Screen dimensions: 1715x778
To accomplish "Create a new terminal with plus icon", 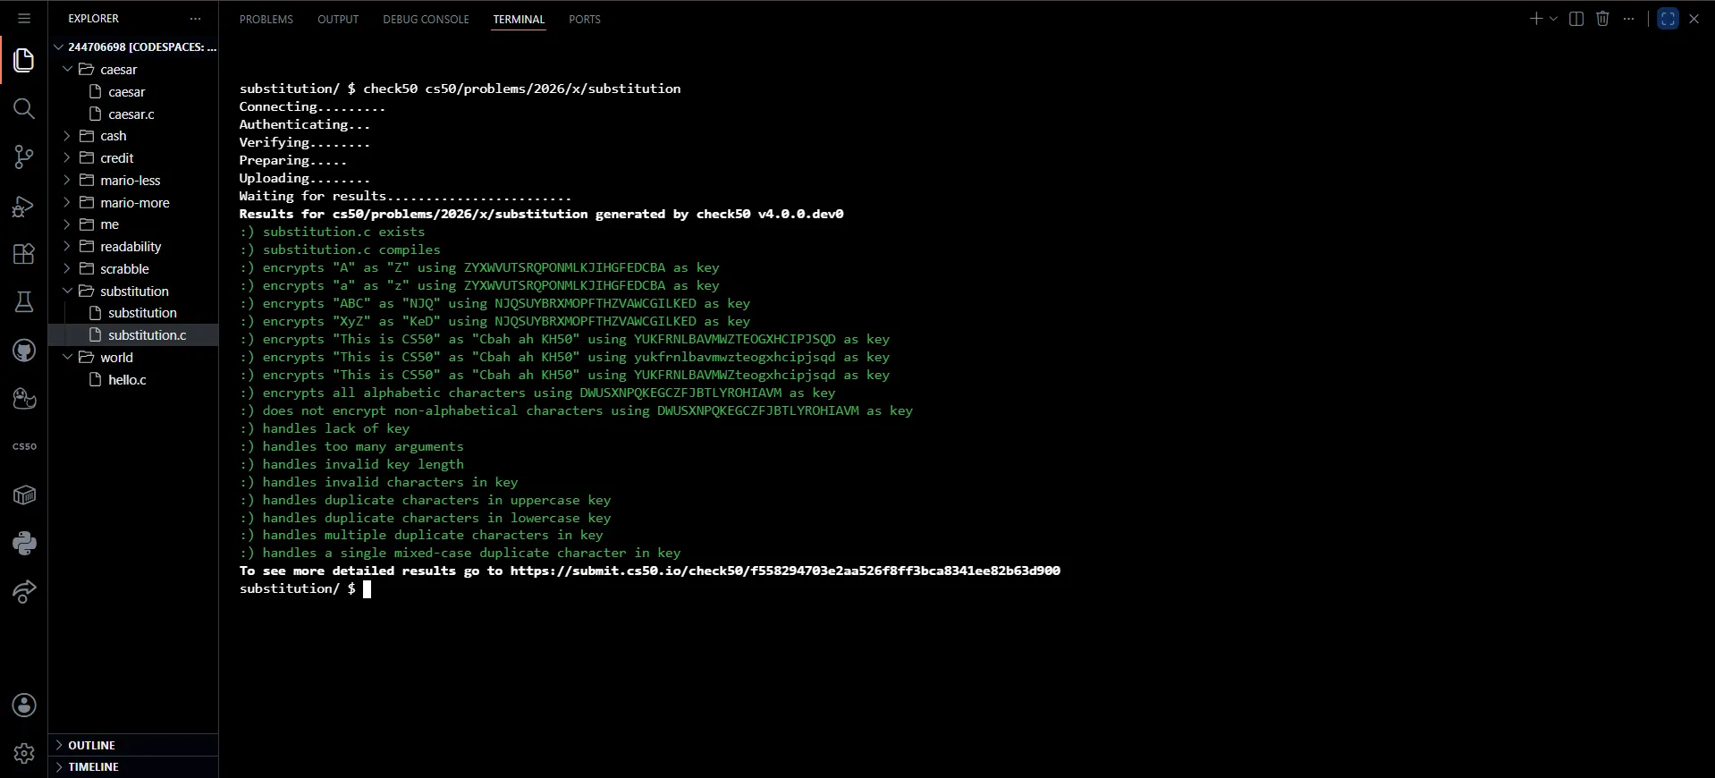I will pos(1535,18).
